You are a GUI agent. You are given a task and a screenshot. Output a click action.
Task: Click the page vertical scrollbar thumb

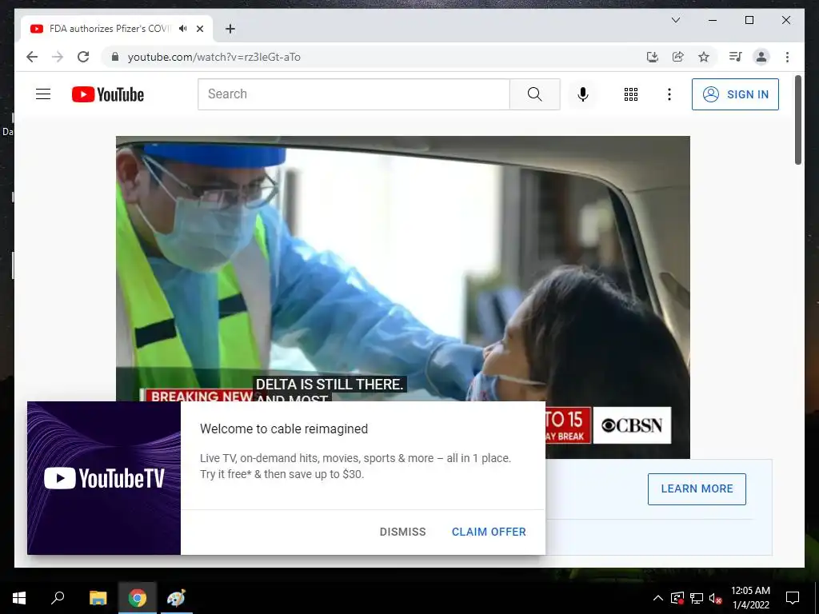(798, 120)
